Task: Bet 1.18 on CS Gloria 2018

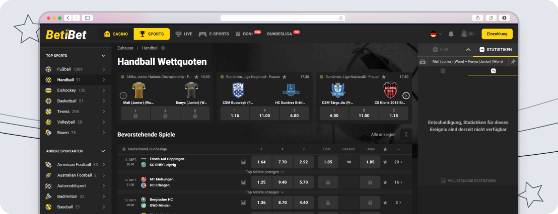Action: pos(394,113)
